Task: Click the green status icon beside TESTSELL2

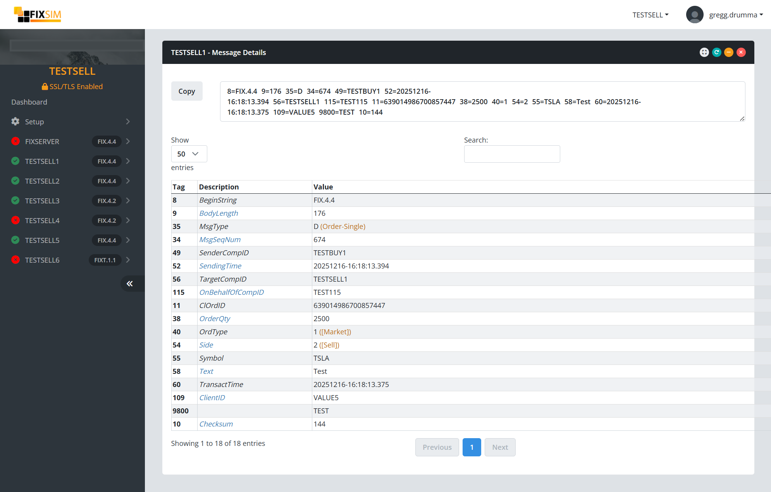Action: coord(15,181)
